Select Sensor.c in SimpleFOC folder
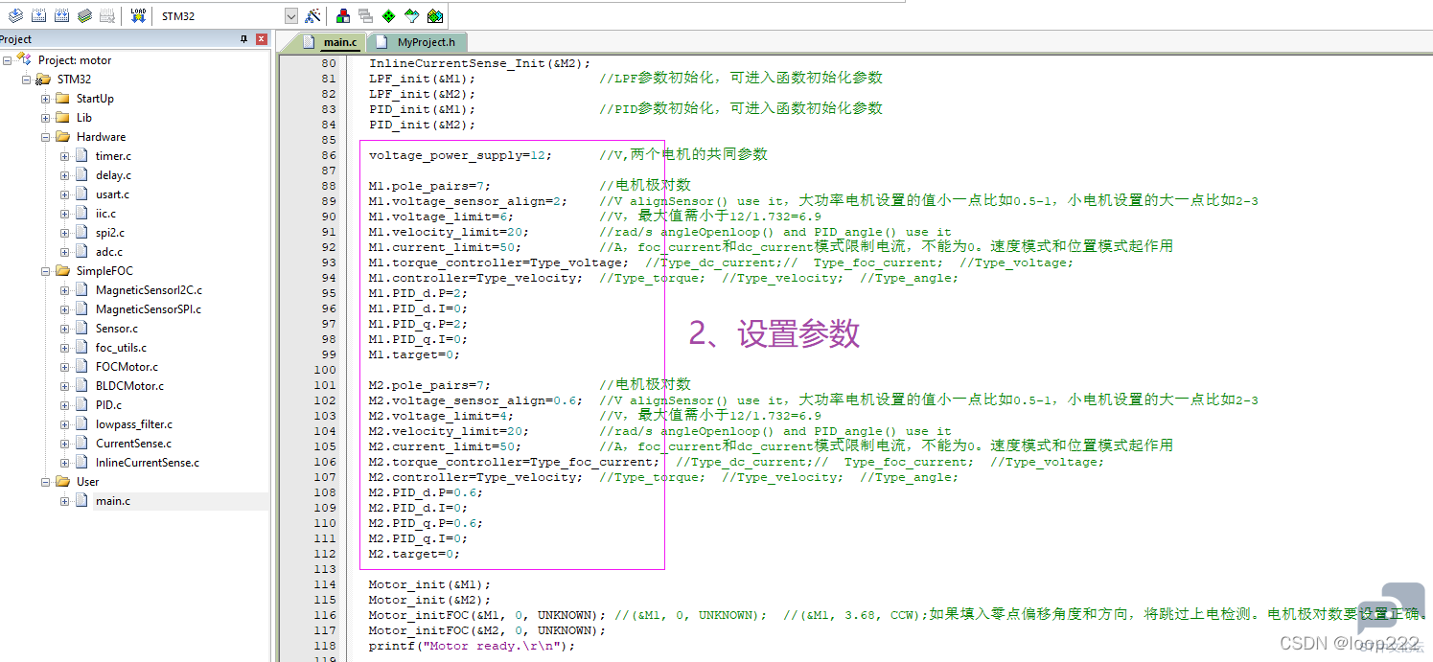Screen dimensions: 1433x662 coord(116,329)
